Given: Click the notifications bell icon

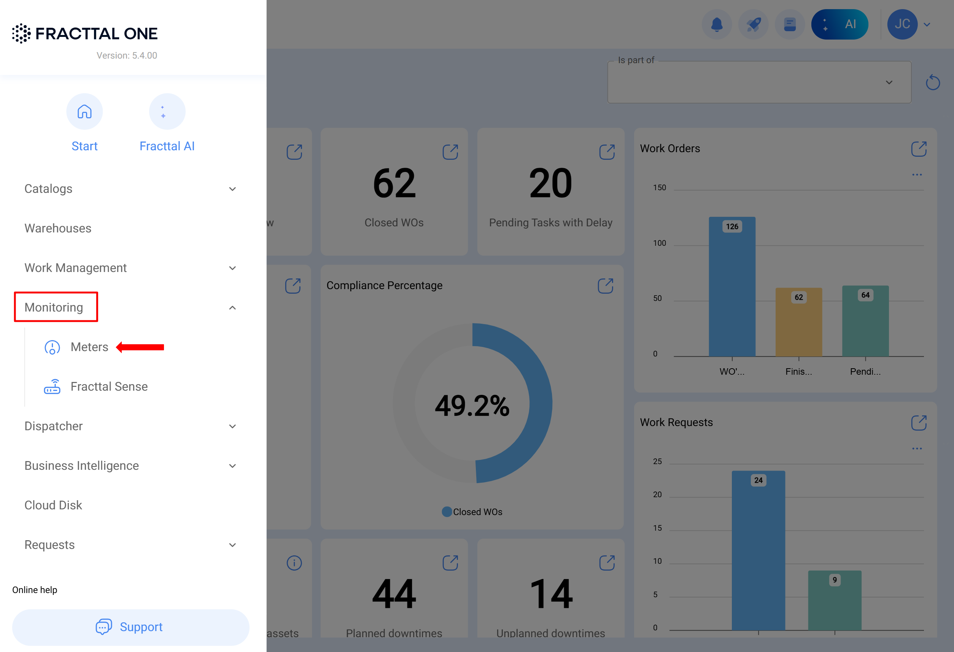Looking at the screenshot, I should click(x=716, y=24).
